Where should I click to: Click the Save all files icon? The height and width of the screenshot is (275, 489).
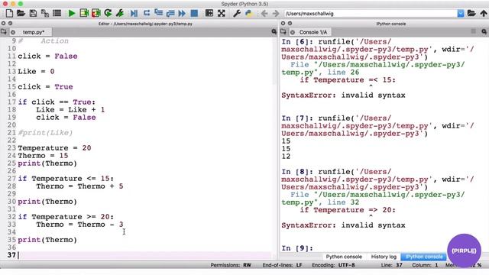tap(44, 13)
